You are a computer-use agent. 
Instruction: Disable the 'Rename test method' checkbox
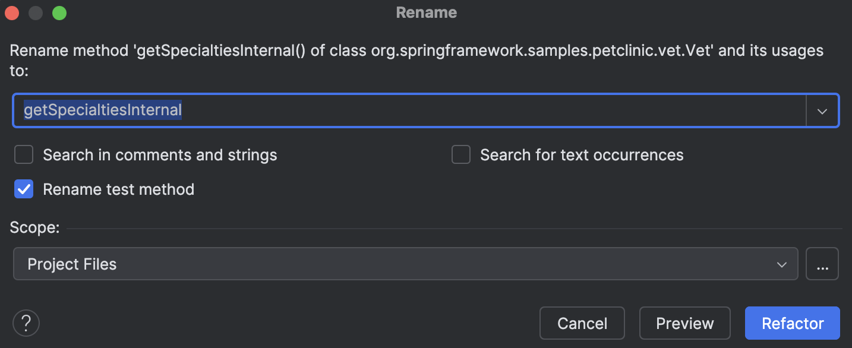click(x=23, y=189)
